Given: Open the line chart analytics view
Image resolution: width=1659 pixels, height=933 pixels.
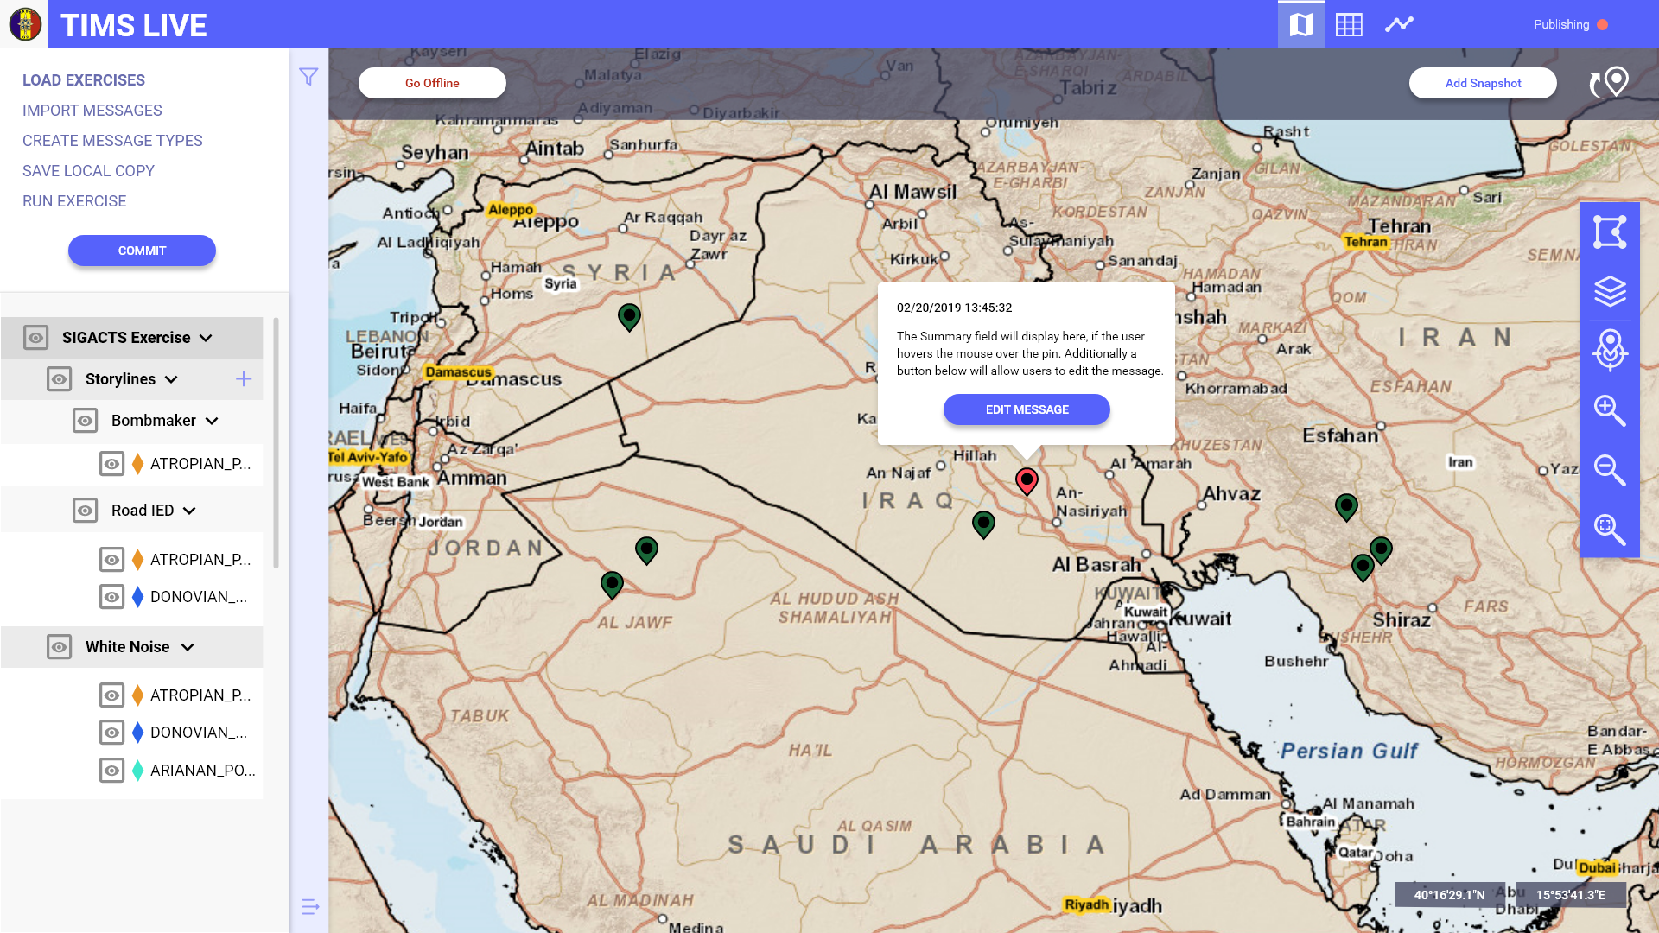Looking at the screenshot, I should [1399, 24].
